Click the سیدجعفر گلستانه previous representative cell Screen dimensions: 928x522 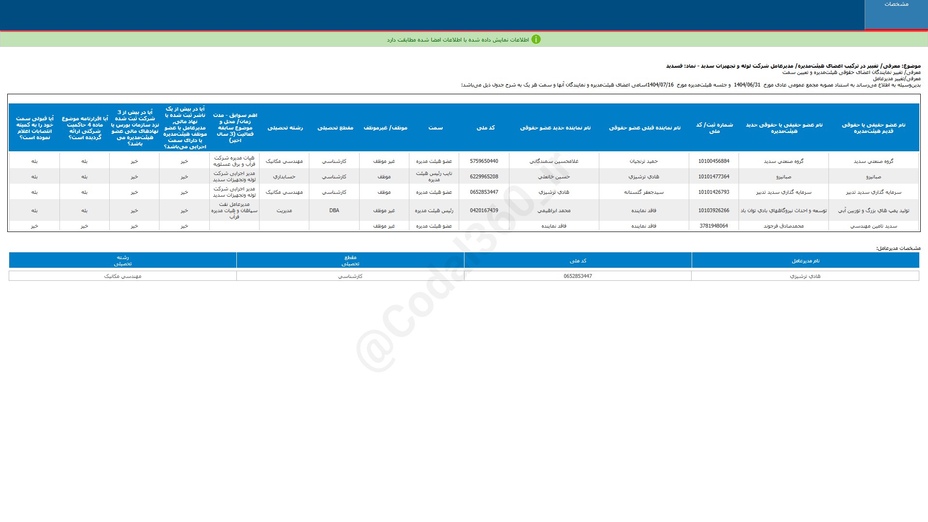tap(643, 192)
